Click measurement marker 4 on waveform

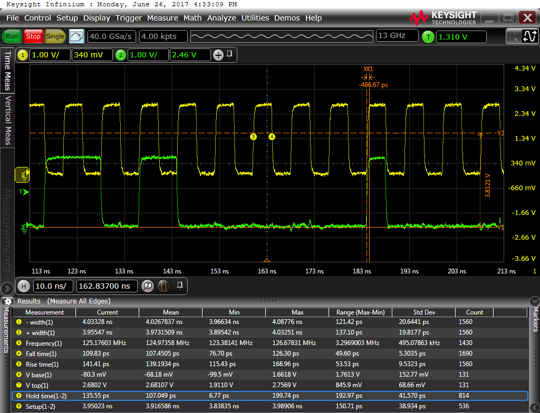pyautogui.click(x=272, y=136)
